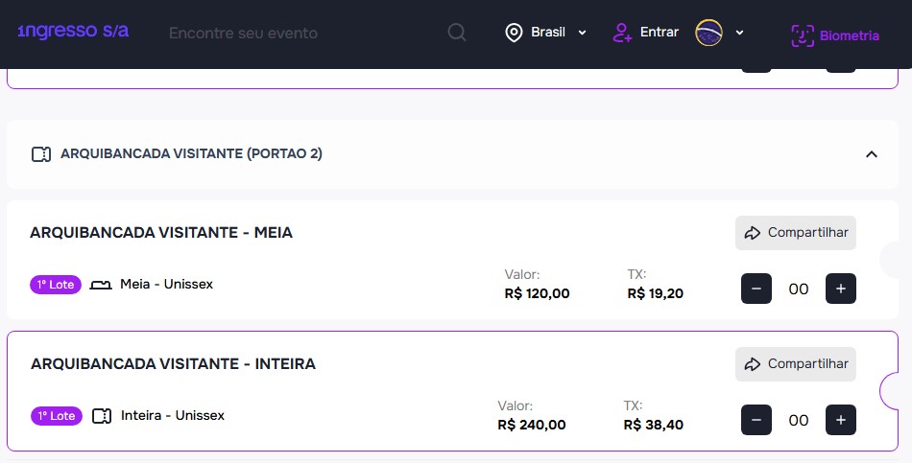Decrease Inteira - Unissex ticket quantity

click(756, 420)
